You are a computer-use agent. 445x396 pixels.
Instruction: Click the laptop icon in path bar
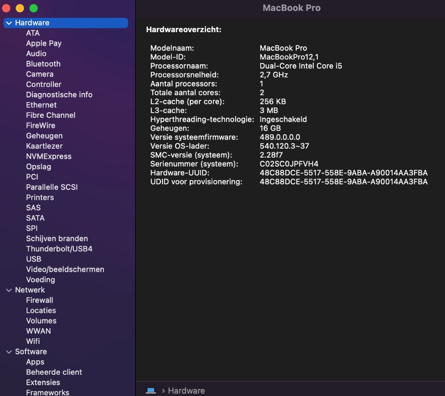(151, 391)
